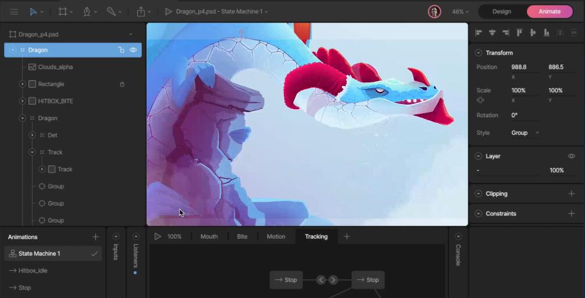Switch to the Motion layer tab
Screen dimensions: 585x298
(x=276, y=236)
